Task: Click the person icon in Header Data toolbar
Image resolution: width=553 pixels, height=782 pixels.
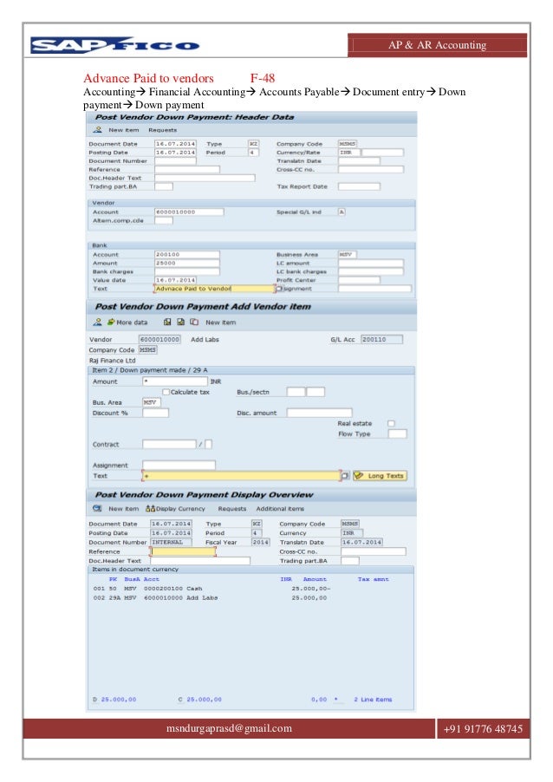Action: [98, 130]
